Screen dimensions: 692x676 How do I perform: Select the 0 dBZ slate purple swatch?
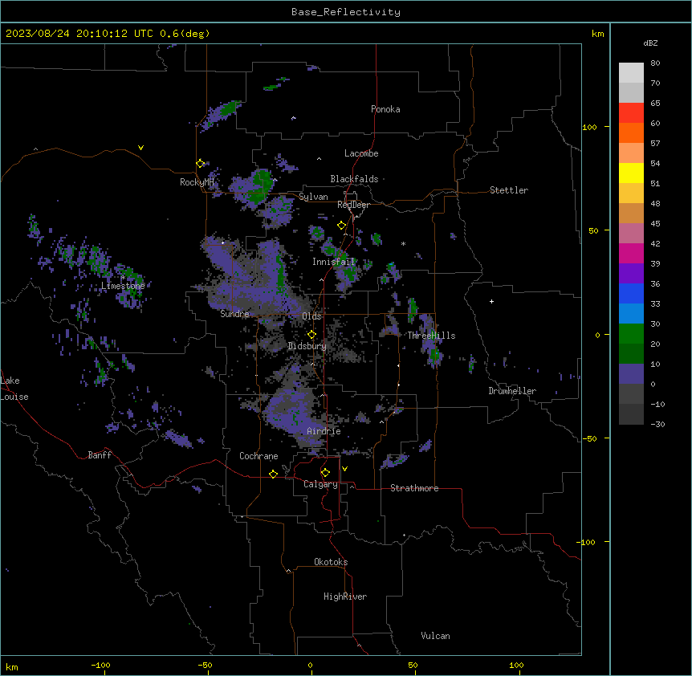pos(631,374)
